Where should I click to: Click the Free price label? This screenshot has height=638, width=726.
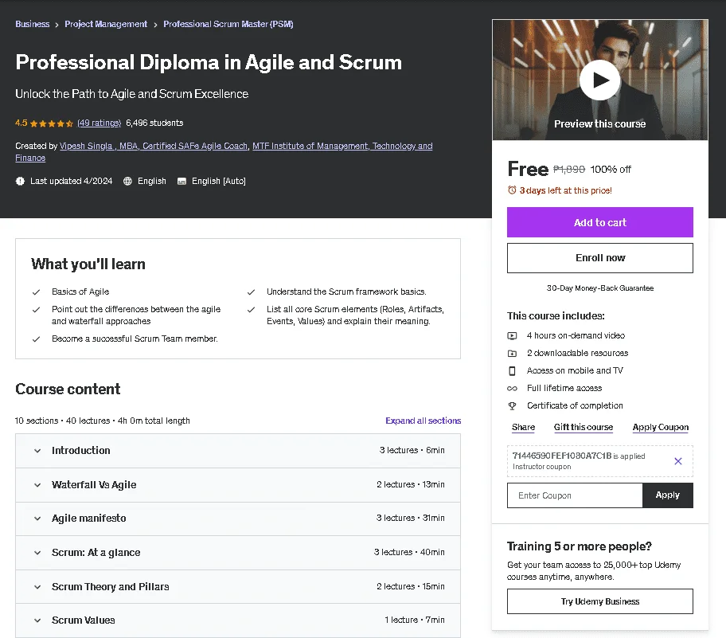tap(528, 169)
